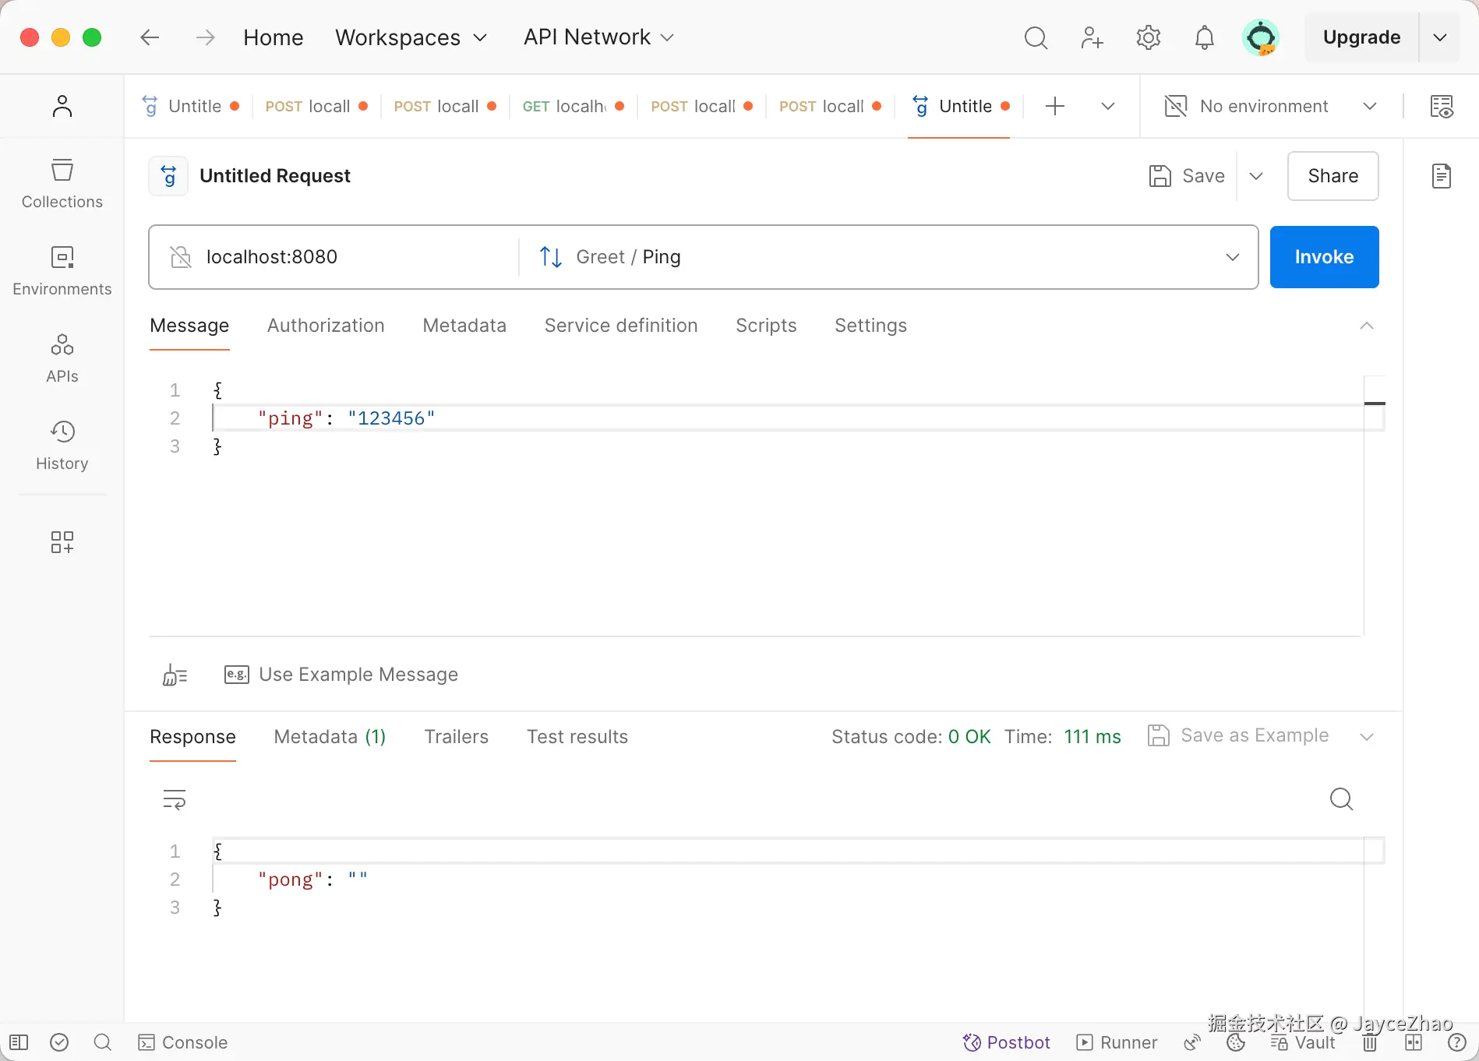Open Postbot assistant in status bar
The image size is (1479, 1061).
(1007, 1042)
